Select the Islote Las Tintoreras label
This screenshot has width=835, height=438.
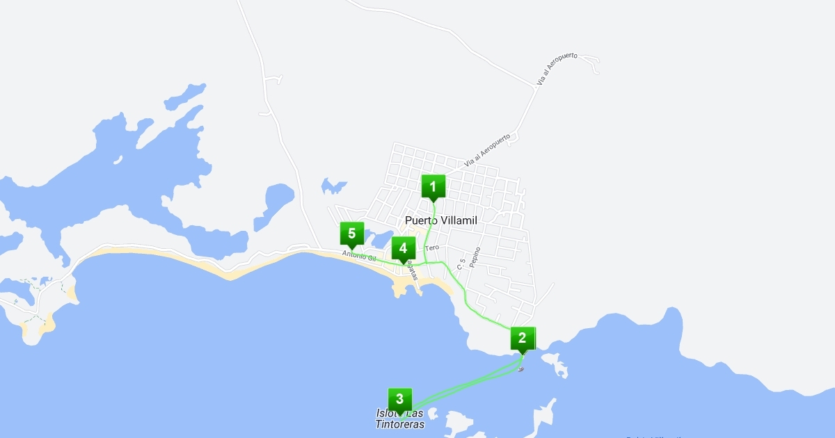[401, 419]
